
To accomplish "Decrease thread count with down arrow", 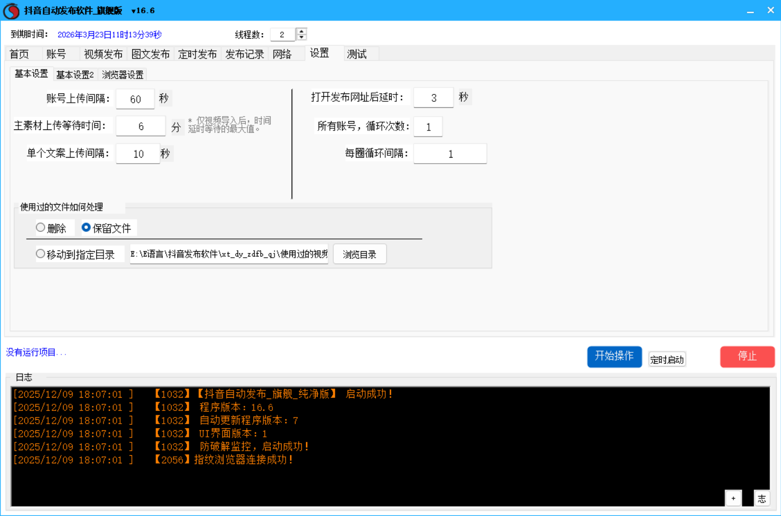I will (x=301, y=38).
